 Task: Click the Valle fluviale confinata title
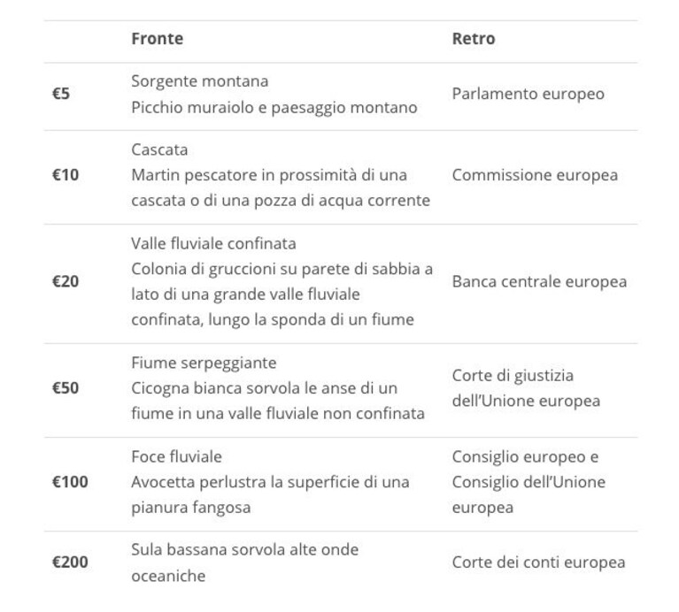click(x=213, y=243)
